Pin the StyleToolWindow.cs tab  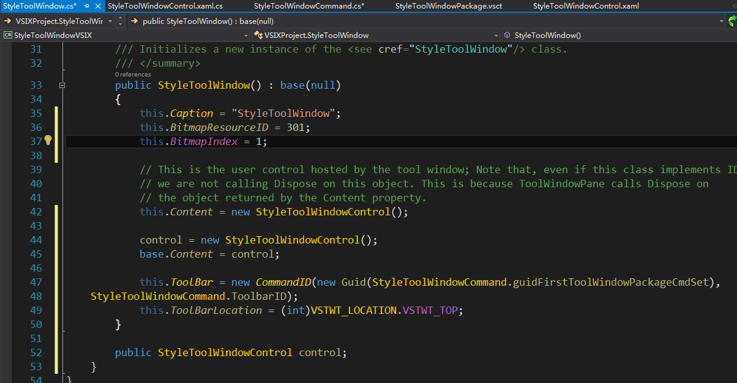[86, 6]
